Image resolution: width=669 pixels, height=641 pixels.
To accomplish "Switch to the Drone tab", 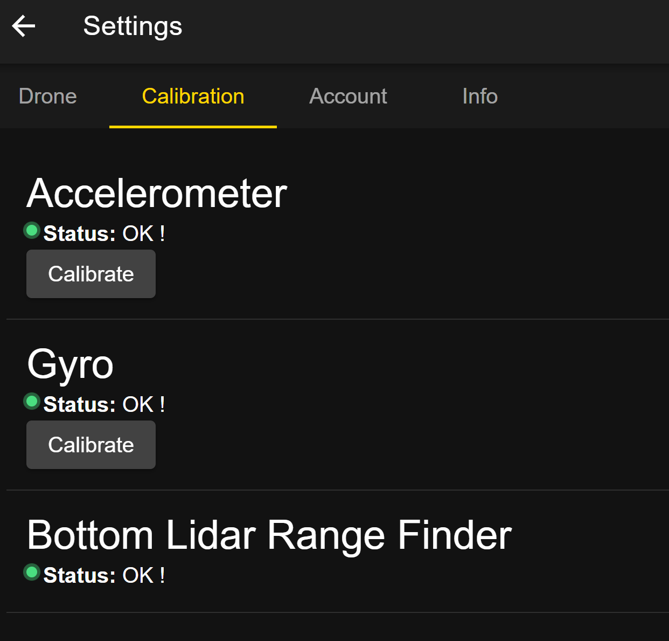I will [48, 97].
